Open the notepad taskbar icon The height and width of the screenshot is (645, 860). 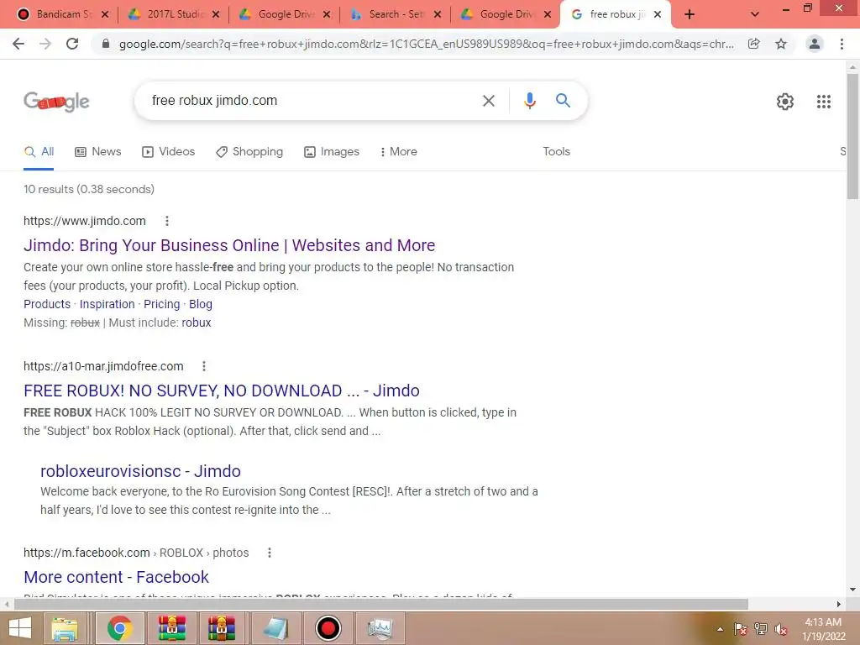[x=275, y=628]
